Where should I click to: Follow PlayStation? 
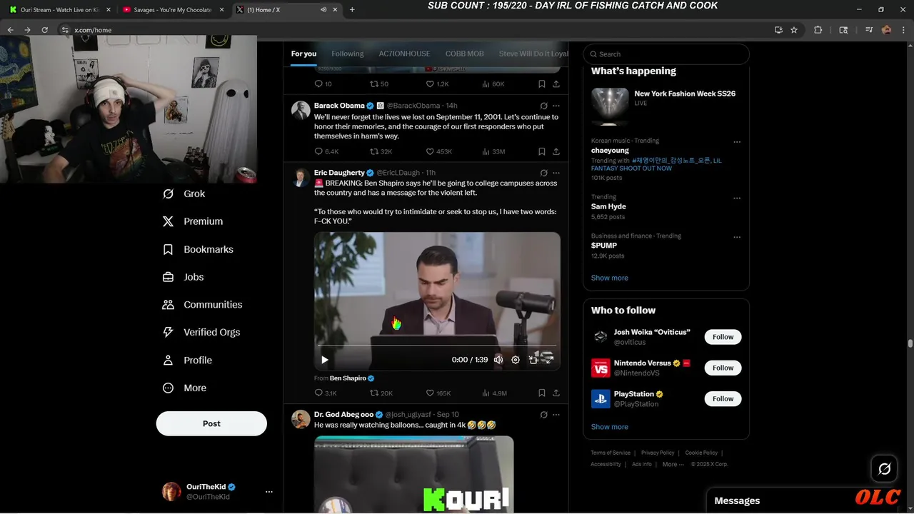point(723,398)
